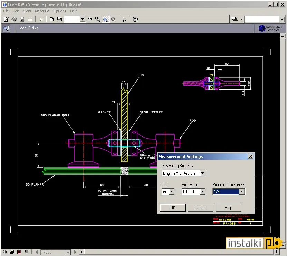Go to next layout with right arrow
Screen dimensions: 287x256
click(75, 252)
